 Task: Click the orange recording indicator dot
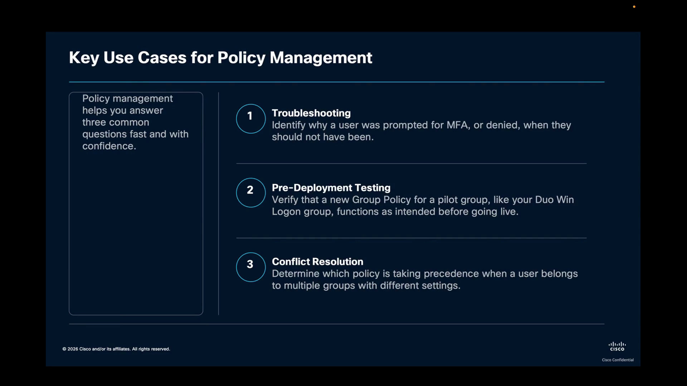coord(634,6)
